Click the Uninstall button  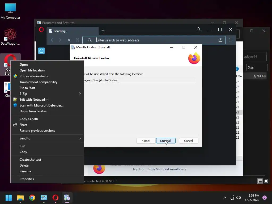[166, 141]
